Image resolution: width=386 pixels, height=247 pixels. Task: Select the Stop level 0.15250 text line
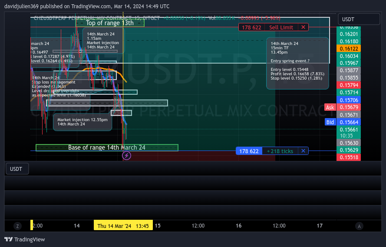pyautogui.click(x=297, y=78)
